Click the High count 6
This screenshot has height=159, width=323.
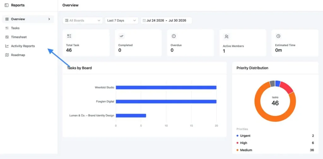click(x=313, y=143)
